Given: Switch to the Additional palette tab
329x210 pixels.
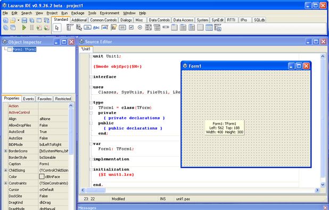Looking at the screenshot, I should tap(79, 20).
